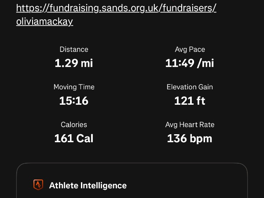The image size is (264, 198).
Task: Select the 136 heart rate number
Action: [176, 139]
